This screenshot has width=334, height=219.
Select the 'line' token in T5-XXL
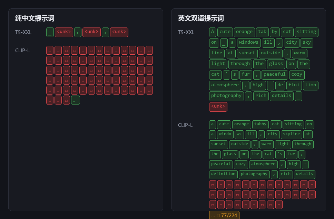pyautogui.click(x=217, y=54)
